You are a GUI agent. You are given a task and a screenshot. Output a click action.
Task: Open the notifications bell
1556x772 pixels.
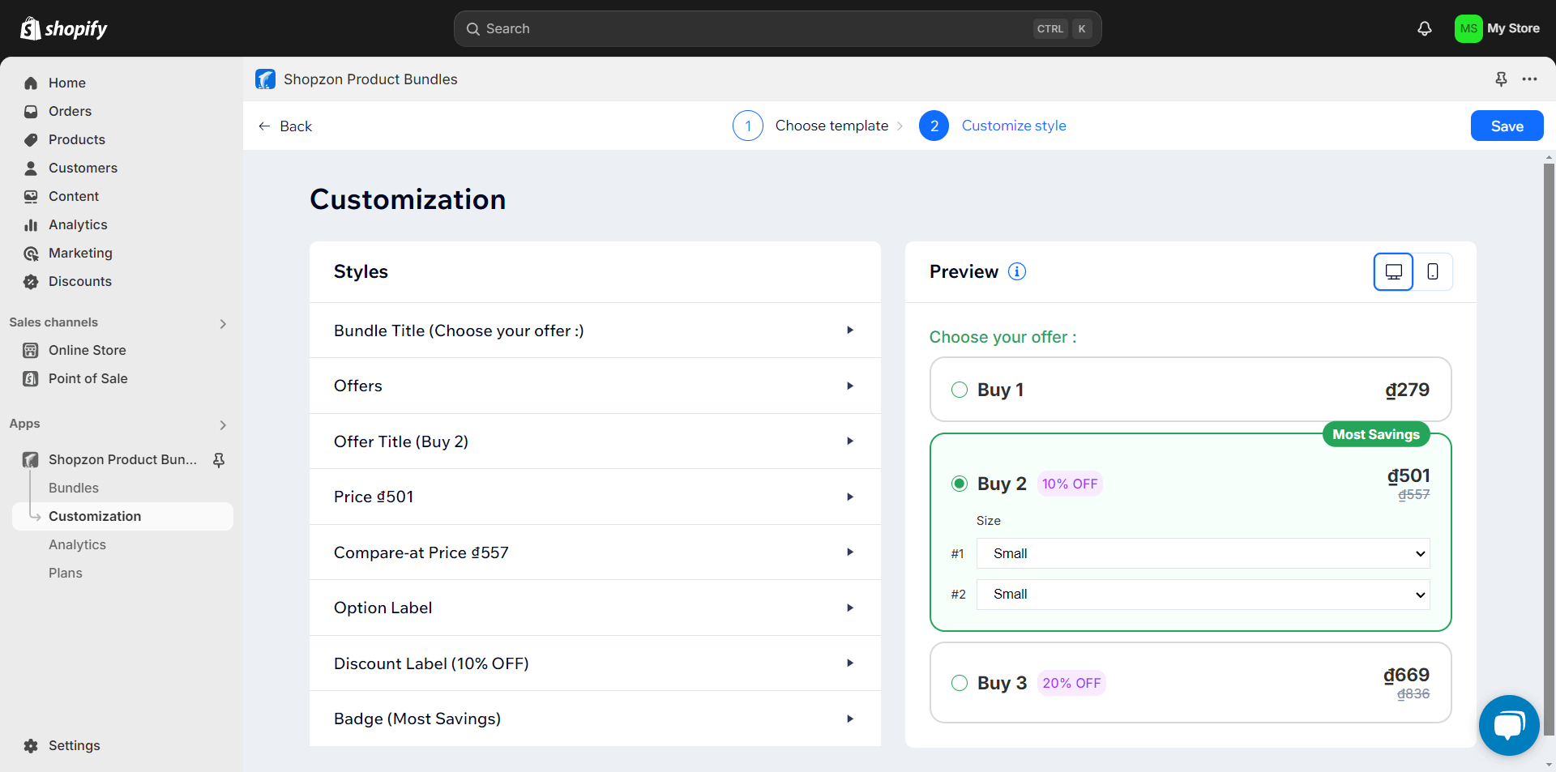[1425, 28]
